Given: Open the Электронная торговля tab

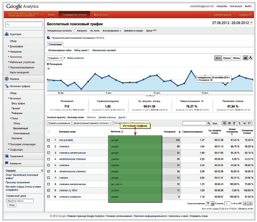Looking at the screenshot, I should pyautogui.click(x=104, y=50).
